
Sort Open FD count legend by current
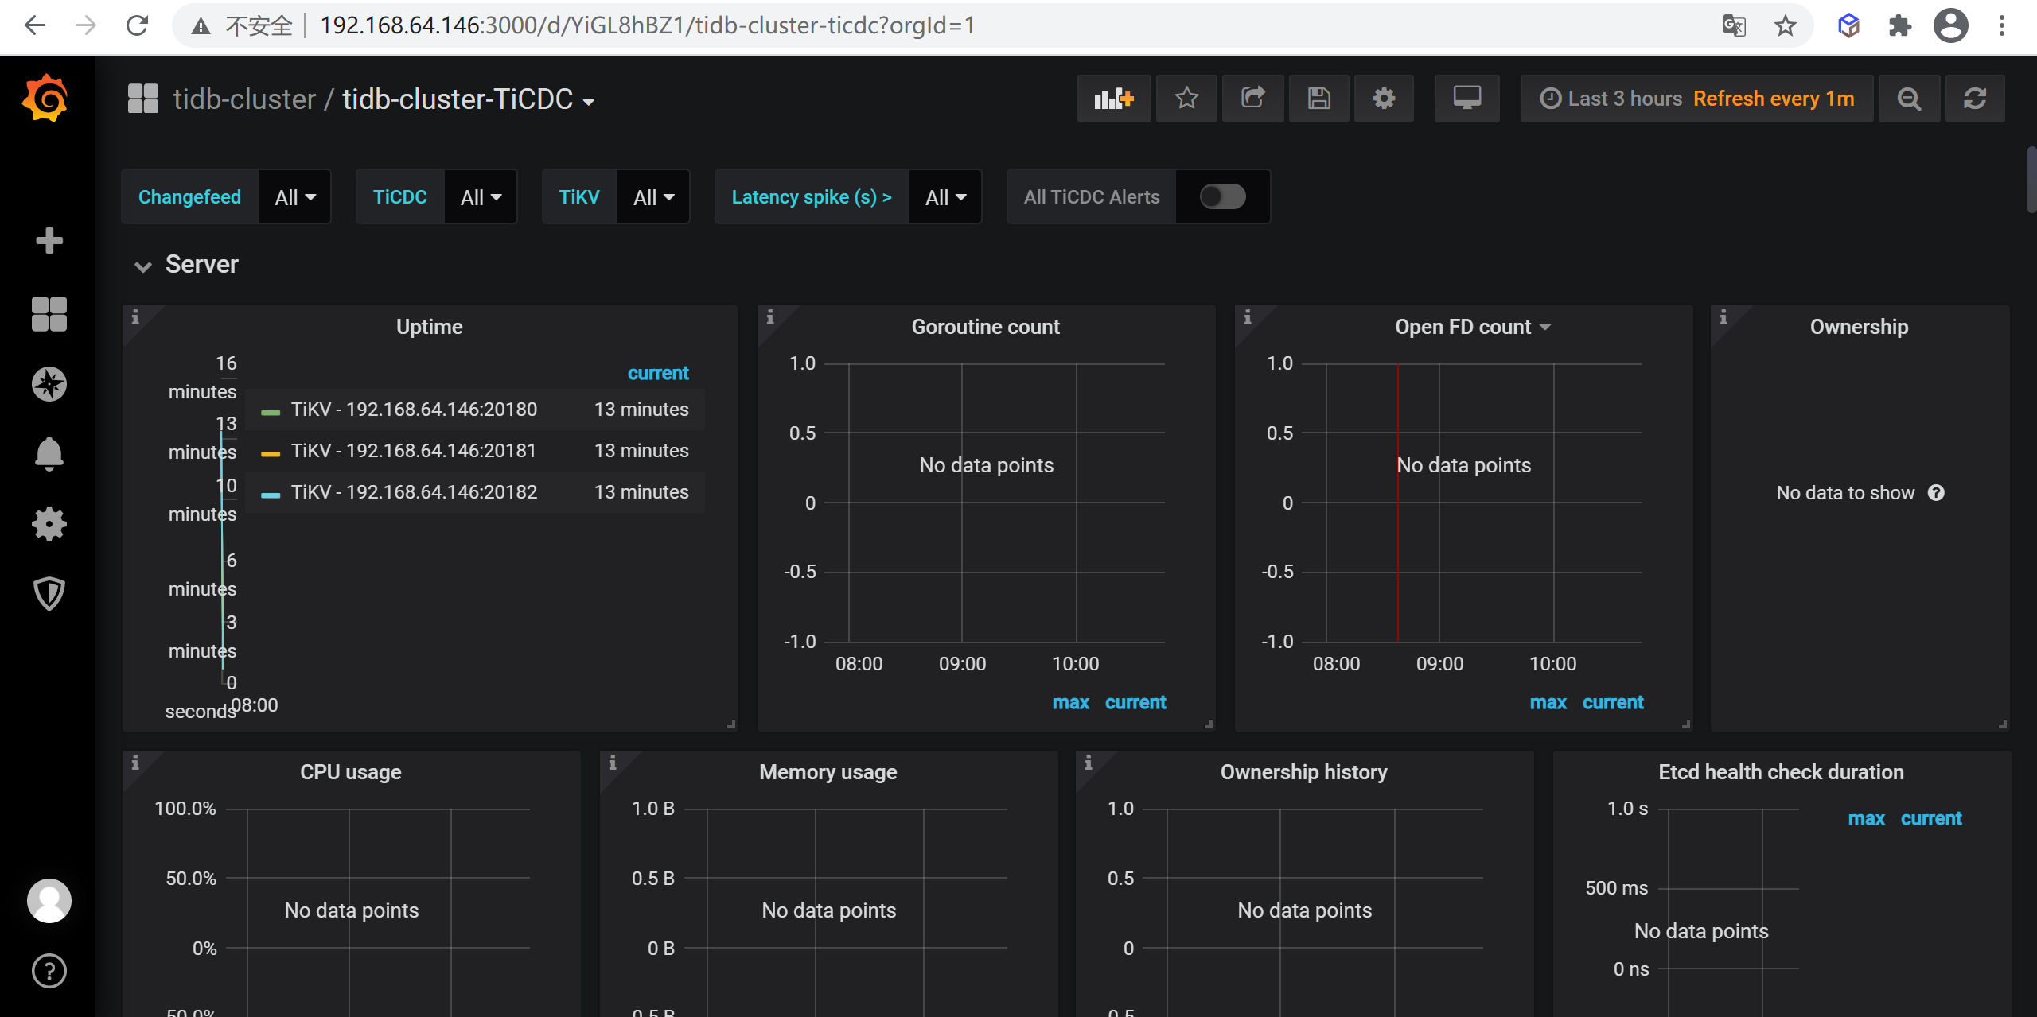point(1613,702)
